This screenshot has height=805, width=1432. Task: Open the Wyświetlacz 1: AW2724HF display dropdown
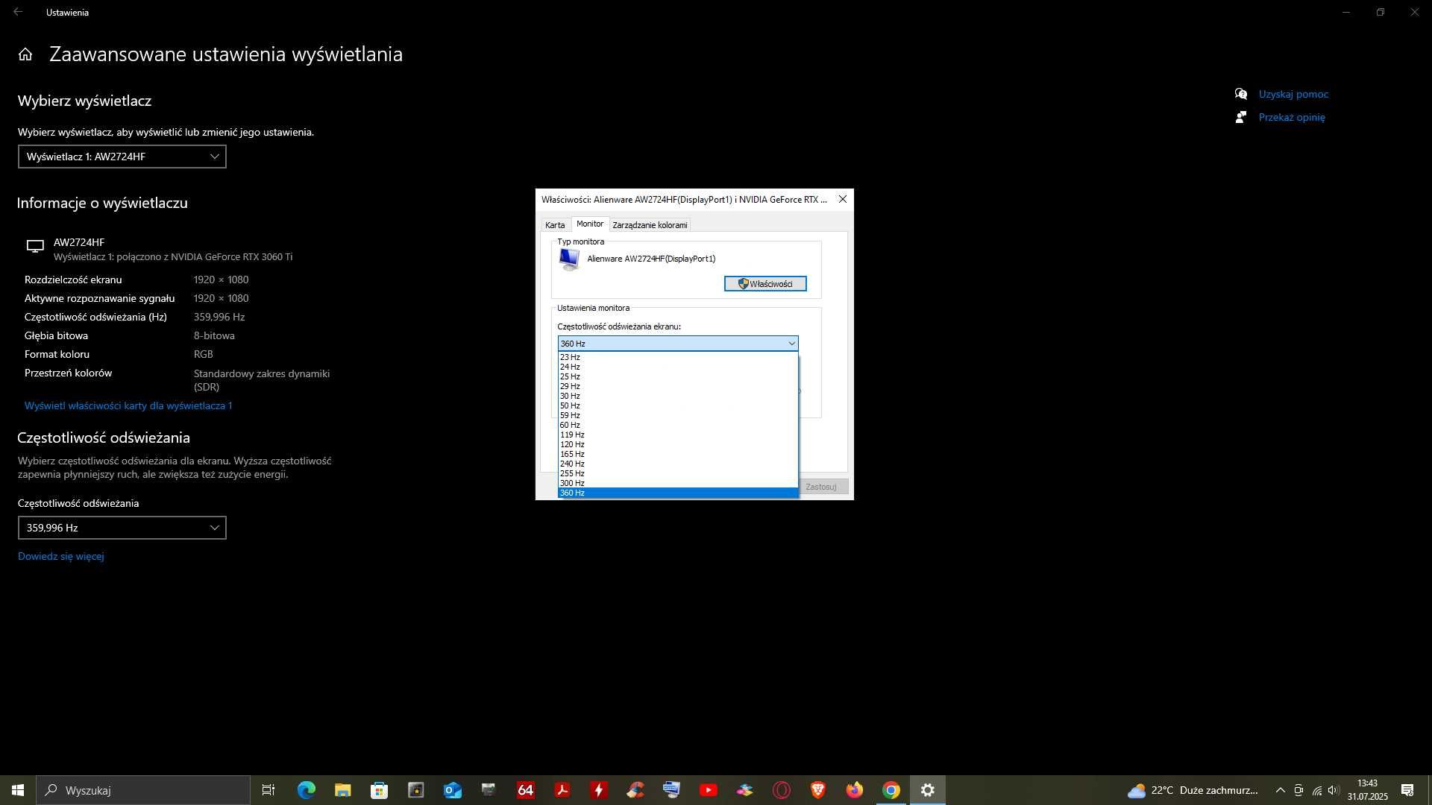click(122, 157)
